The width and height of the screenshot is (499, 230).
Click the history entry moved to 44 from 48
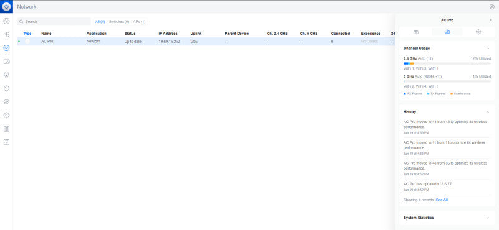point(447,127)
